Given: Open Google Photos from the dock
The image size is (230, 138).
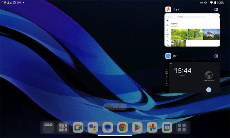Looking at the screenshot, I should coord(152,127).
